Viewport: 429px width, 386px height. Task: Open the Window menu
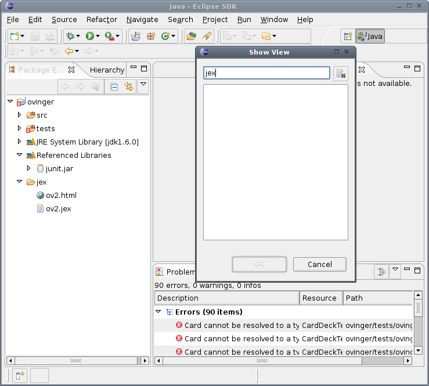tap(274, 20)
